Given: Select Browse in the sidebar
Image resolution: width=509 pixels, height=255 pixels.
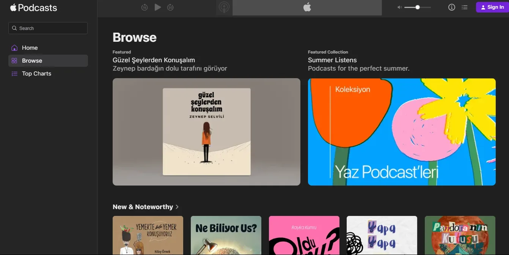Looking at the screenshot, I should (48, 61).
